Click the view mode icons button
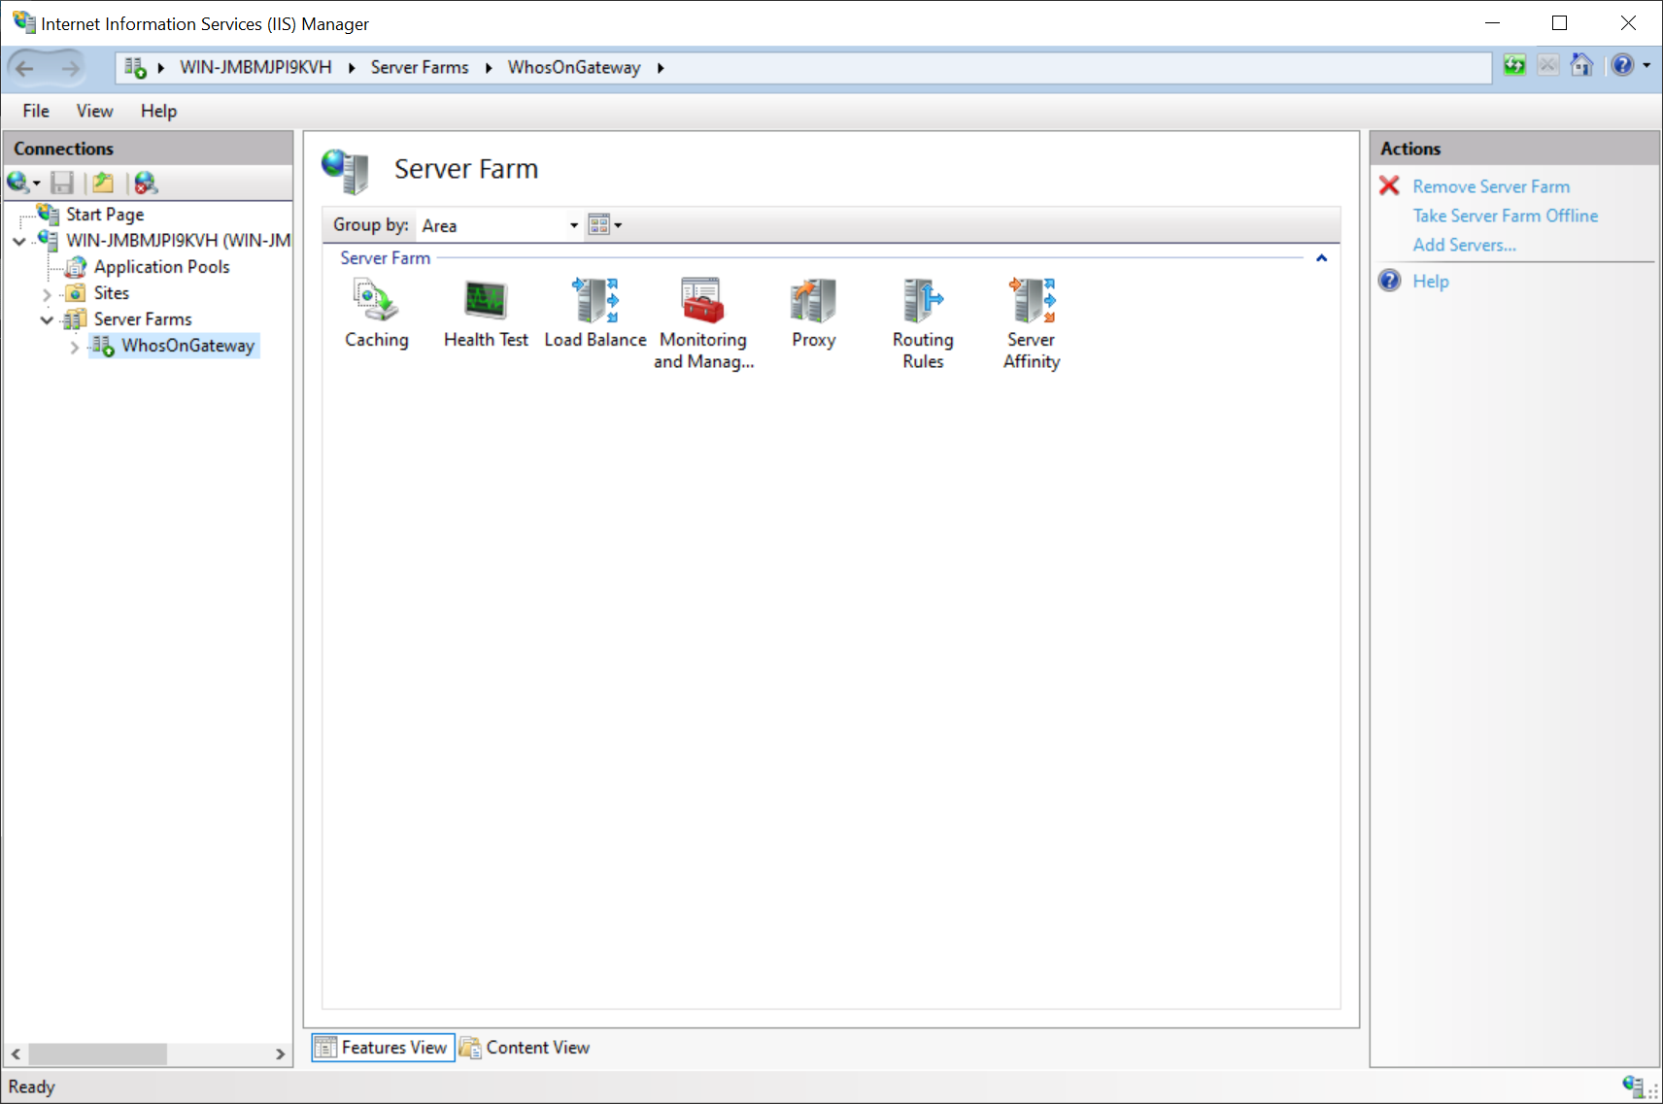Viewport: 1663px width, 1104px height. 598,225
